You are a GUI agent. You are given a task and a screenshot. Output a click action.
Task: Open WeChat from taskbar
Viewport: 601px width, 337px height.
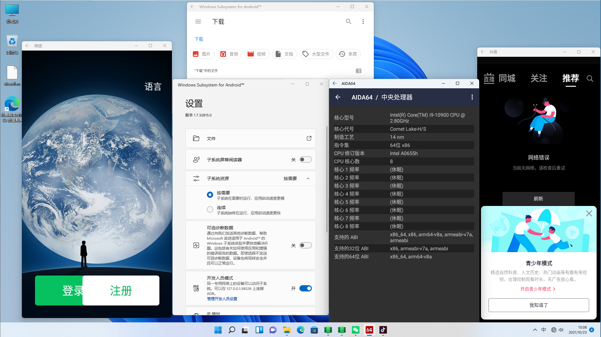[355, 330]
